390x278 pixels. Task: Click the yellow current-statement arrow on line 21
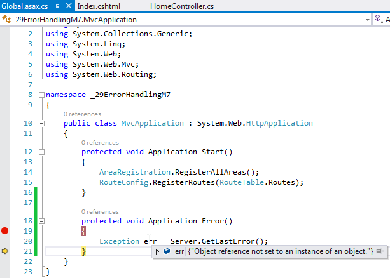(x=4, y=251)
